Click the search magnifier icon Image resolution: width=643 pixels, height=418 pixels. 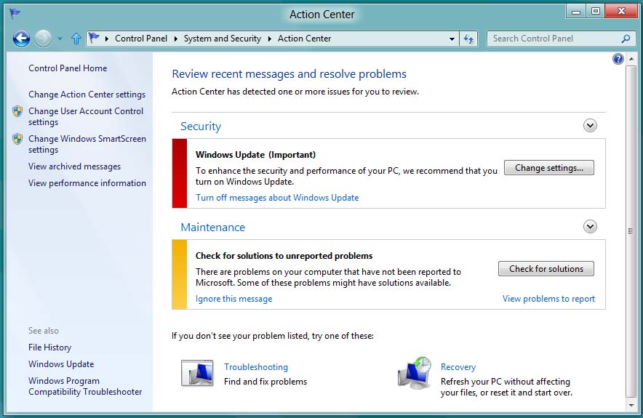pos(626,39)
